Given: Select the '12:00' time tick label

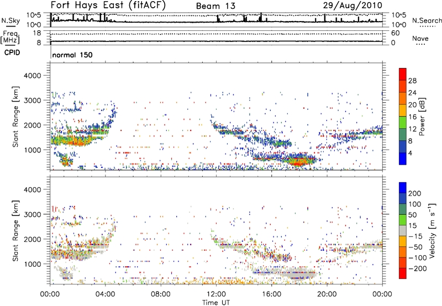Looking at the screenshot, I should 216,294.
